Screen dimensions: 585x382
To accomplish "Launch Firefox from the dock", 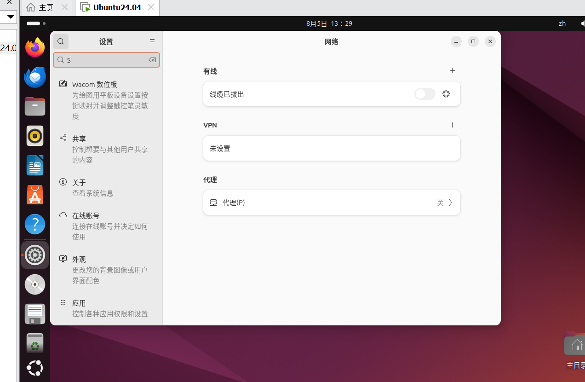I will [x=35, y=47].
